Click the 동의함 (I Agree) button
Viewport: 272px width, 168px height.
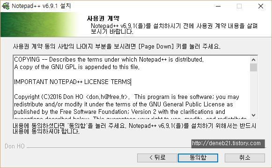198,158
